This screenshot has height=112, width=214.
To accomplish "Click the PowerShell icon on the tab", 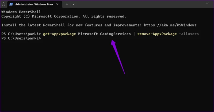I will coord(11,4).
